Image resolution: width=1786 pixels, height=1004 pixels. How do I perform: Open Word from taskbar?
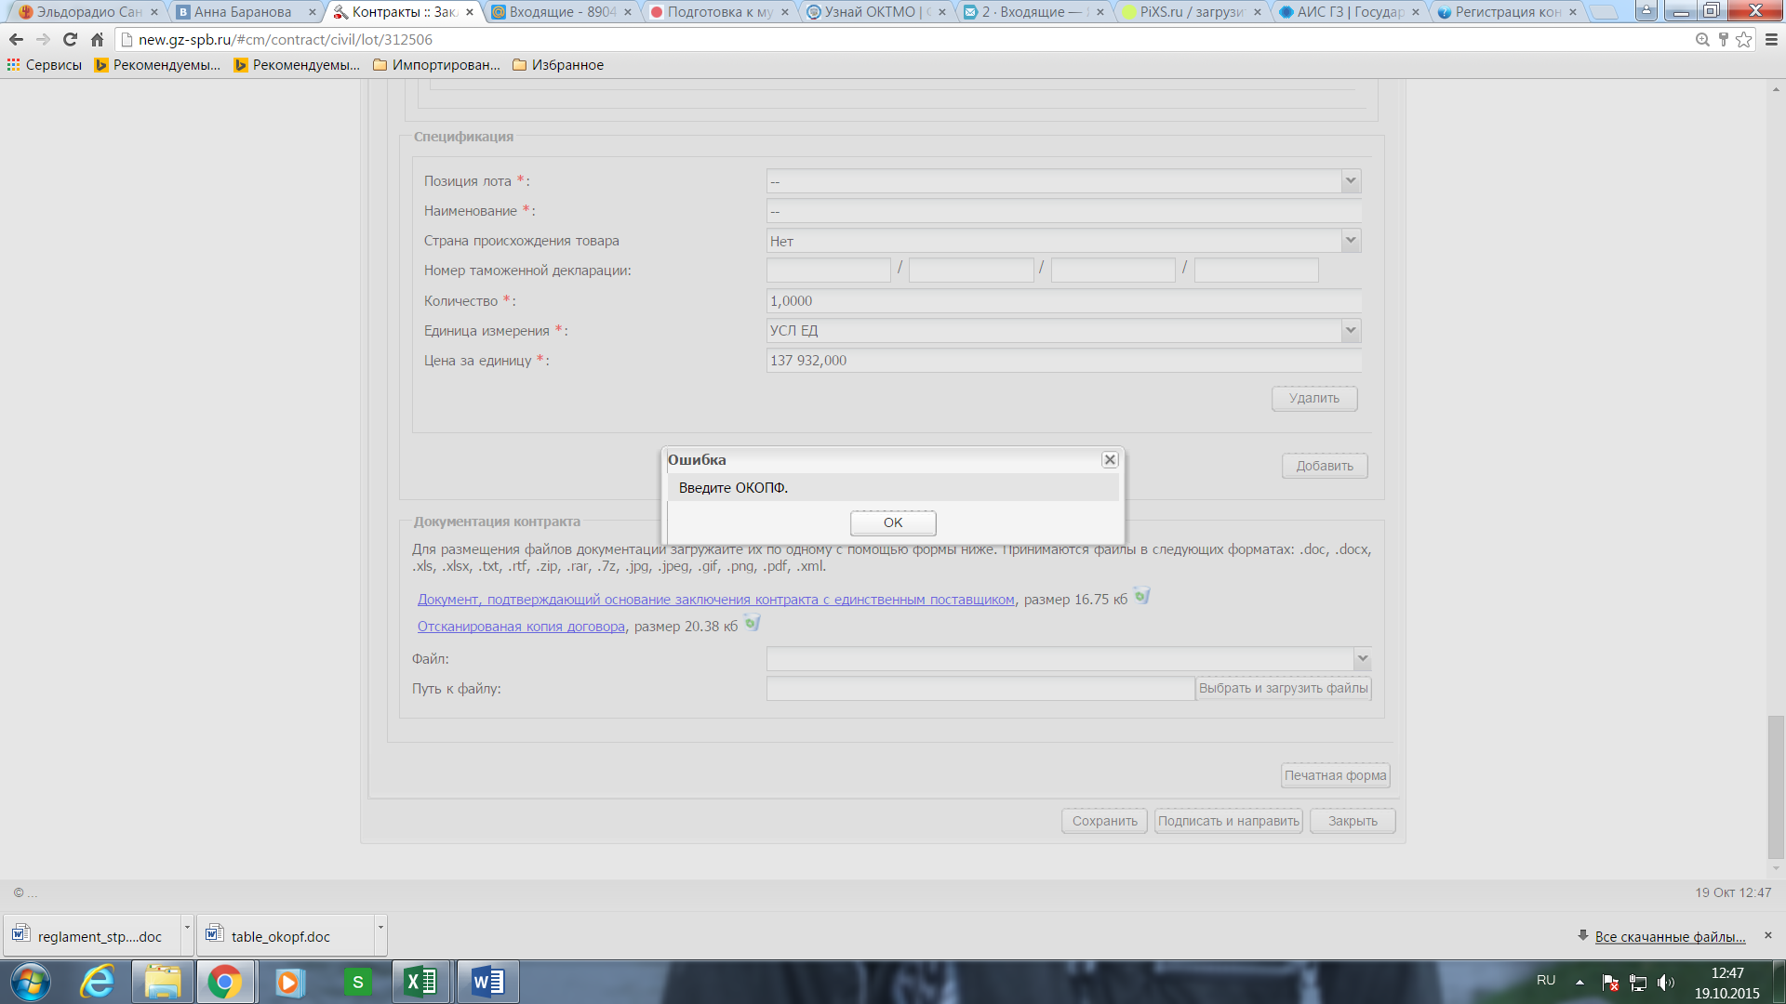click(487, 982)
